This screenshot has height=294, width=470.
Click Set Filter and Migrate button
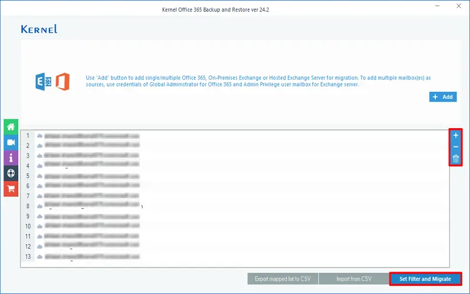425,279
